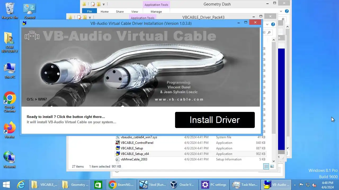Open View tab in Geometry Dash window

coord(135,12)
